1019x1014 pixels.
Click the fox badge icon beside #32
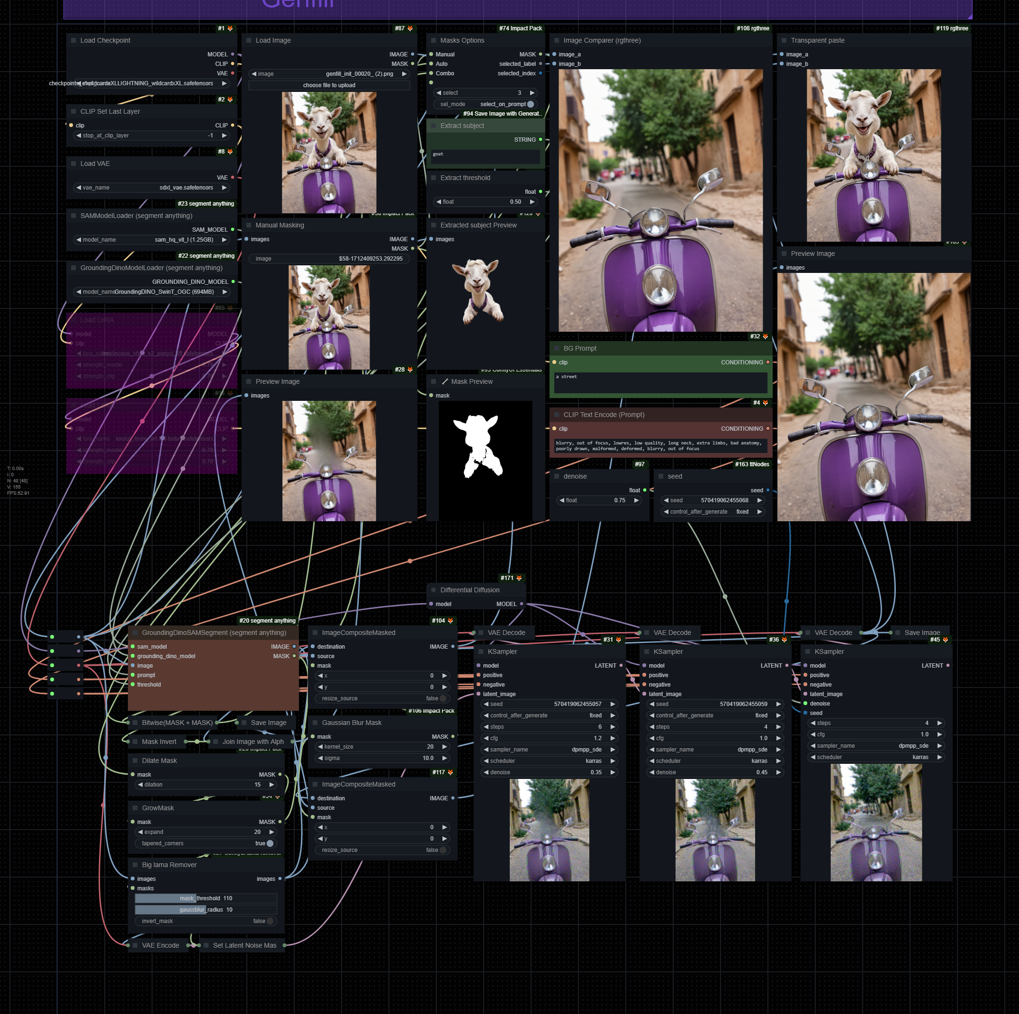[765, 336]
